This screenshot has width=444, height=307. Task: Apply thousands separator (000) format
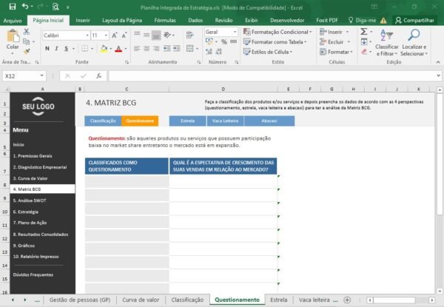pos(234,42)
